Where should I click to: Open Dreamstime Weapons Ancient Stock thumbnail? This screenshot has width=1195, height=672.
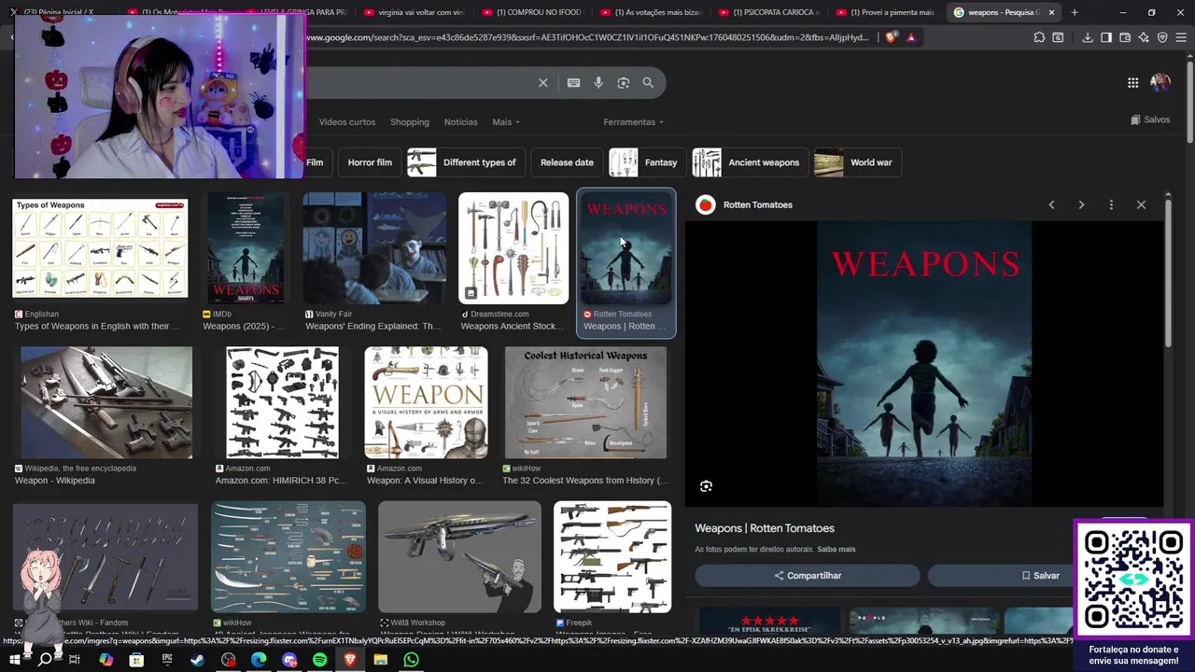coord(513,248)
